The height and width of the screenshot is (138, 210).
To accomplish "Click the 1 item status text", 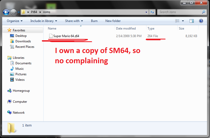I will 27,125.
